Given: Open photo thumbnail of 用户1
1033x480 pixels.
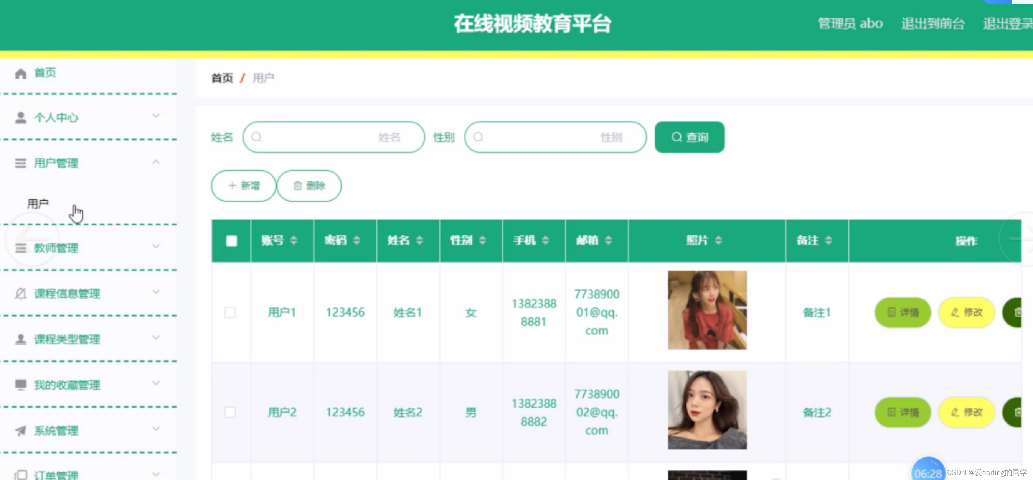Looking at the screenshot, I should [x=707, y=310].
